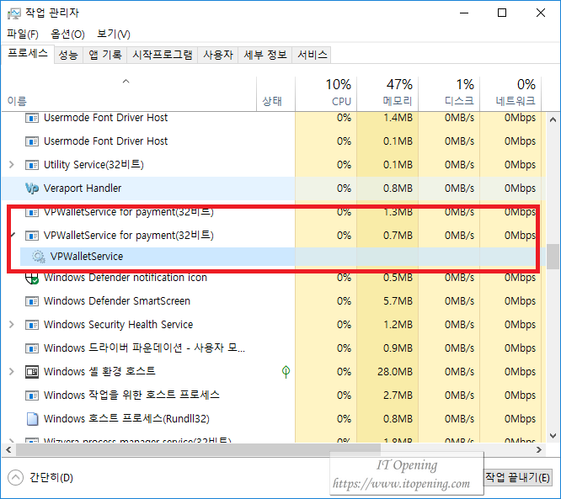The width and height of the screenshot is (561, 499).
Task: Click the Veraport Handler process icon
Action: pos(33,188)
